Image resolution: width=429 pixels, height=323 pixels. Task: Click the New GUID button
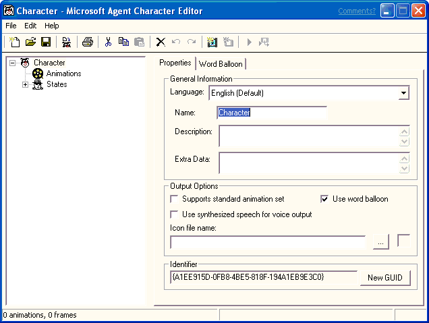[x=385, y=278]
